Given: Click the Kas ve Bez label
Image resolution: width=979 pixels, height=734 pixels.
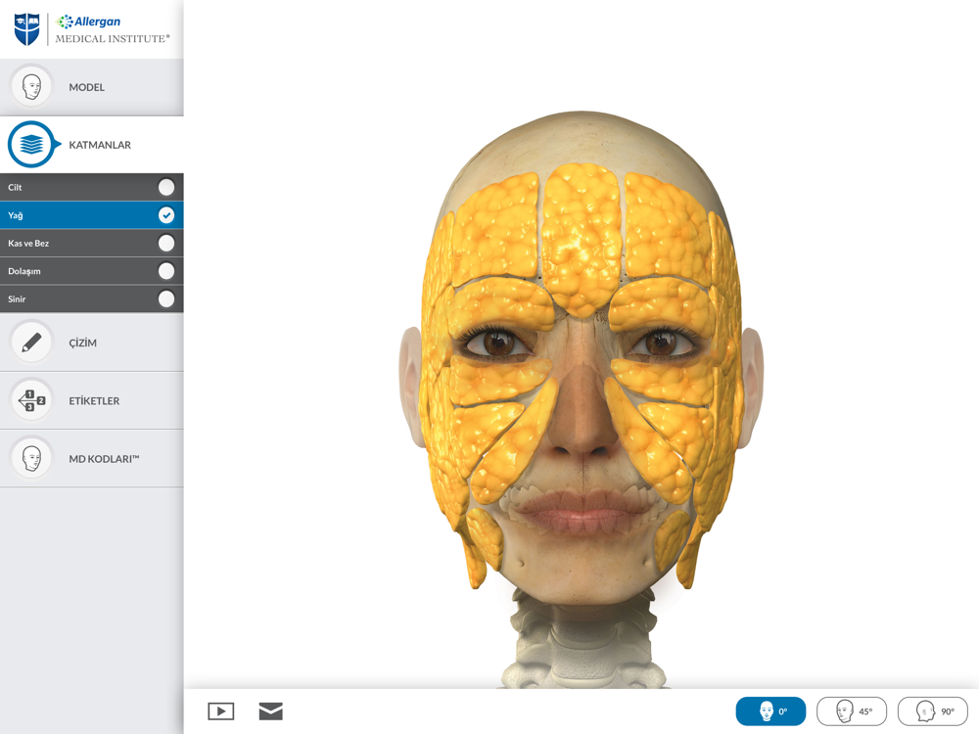Looking at the screenshot, I should [28, 243].
